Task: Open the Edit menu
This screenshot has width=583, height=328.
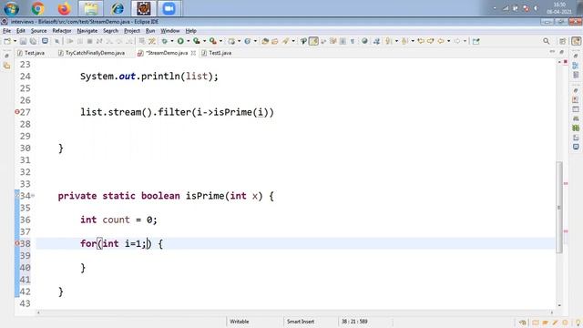Action: 21,31
